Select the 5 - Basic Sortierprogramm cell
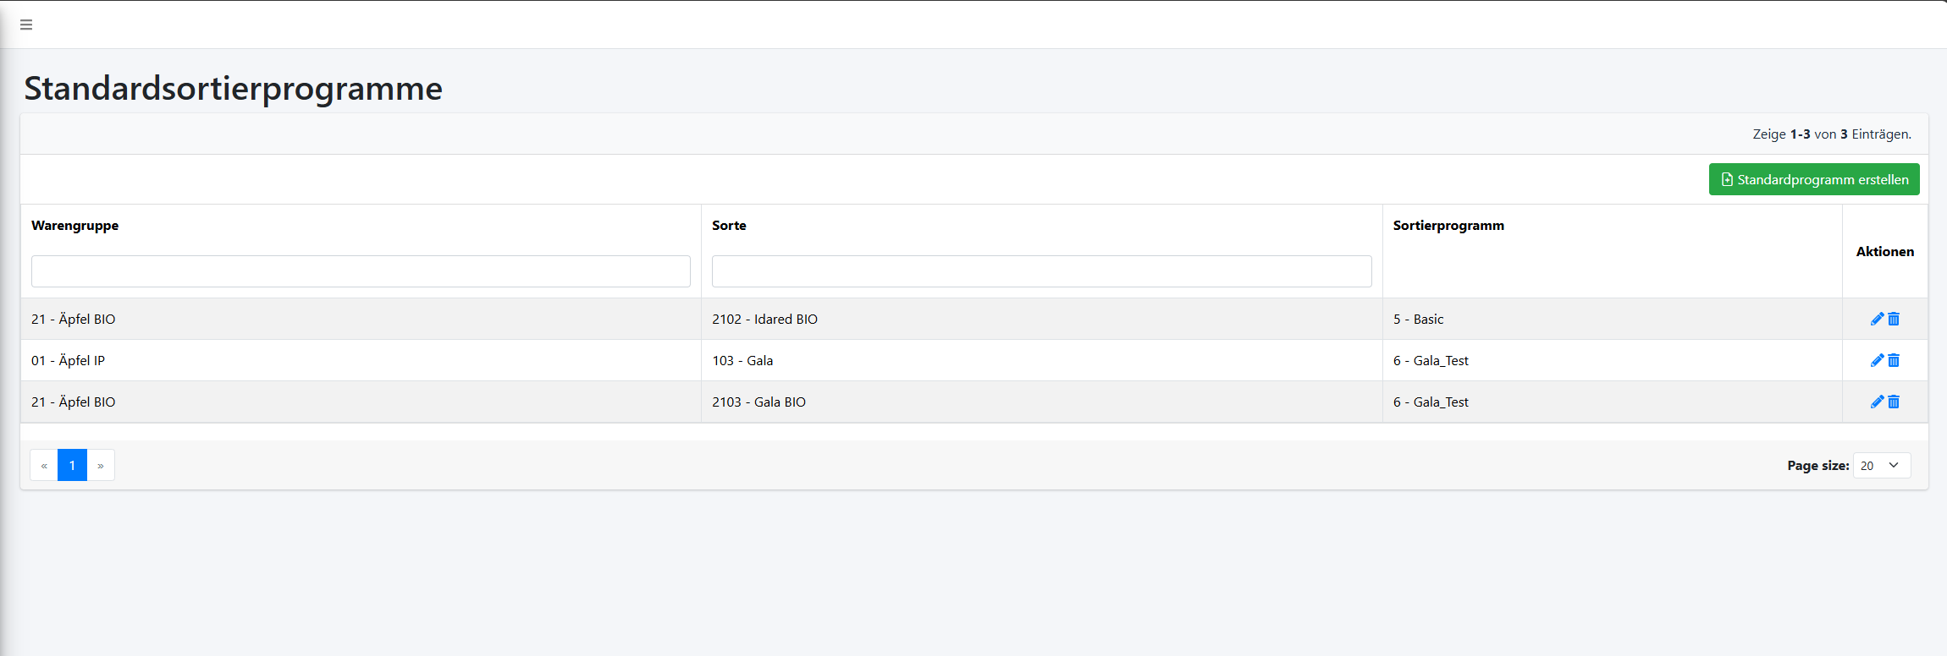Image resolution: width=1947 pixels, height=656 pixels. tap(1418, 319)
